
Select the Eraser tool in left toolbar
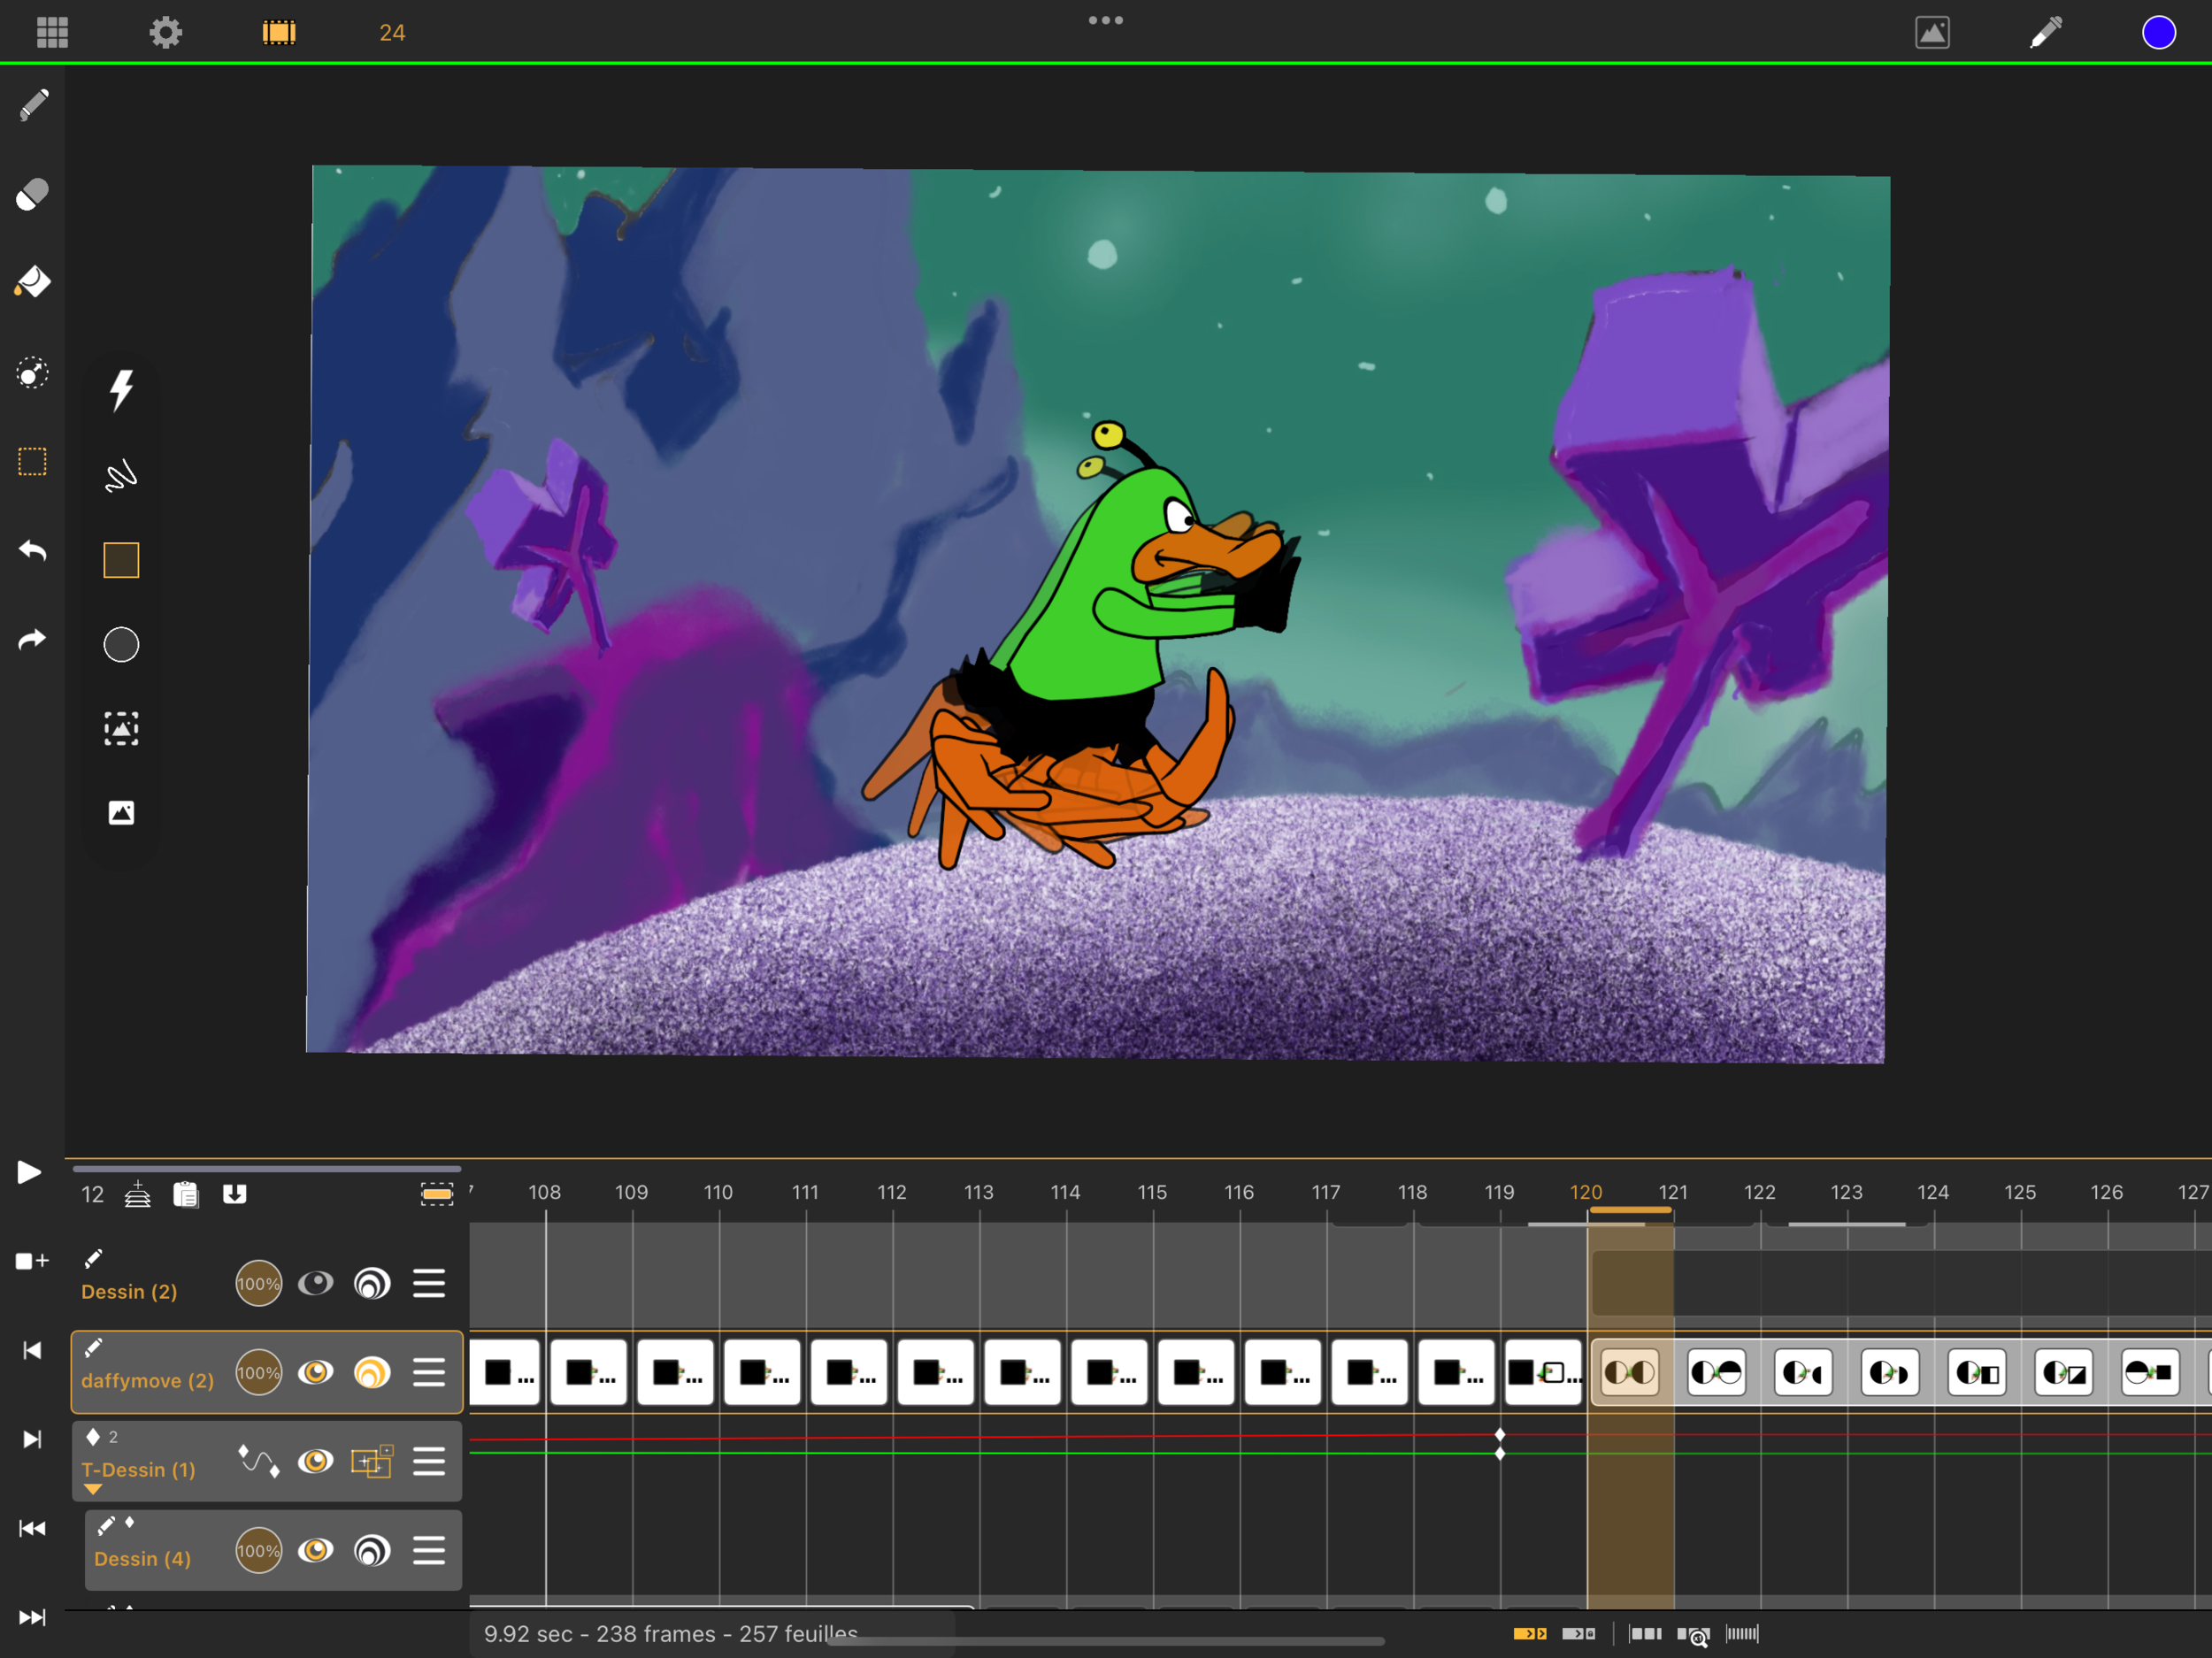32,194
